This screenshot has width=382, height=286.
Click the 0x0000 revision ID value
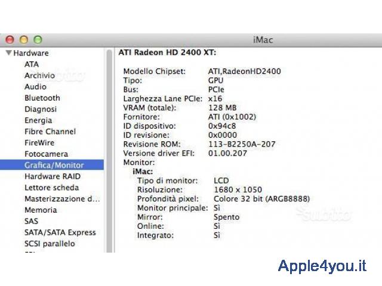click(223, 135)
